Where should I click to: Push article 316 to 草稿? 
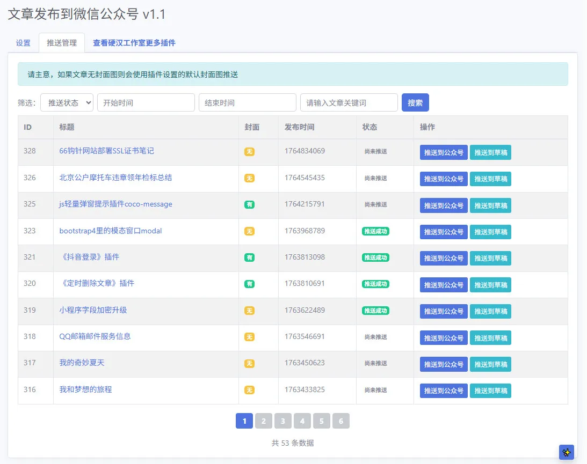point(490,391)
